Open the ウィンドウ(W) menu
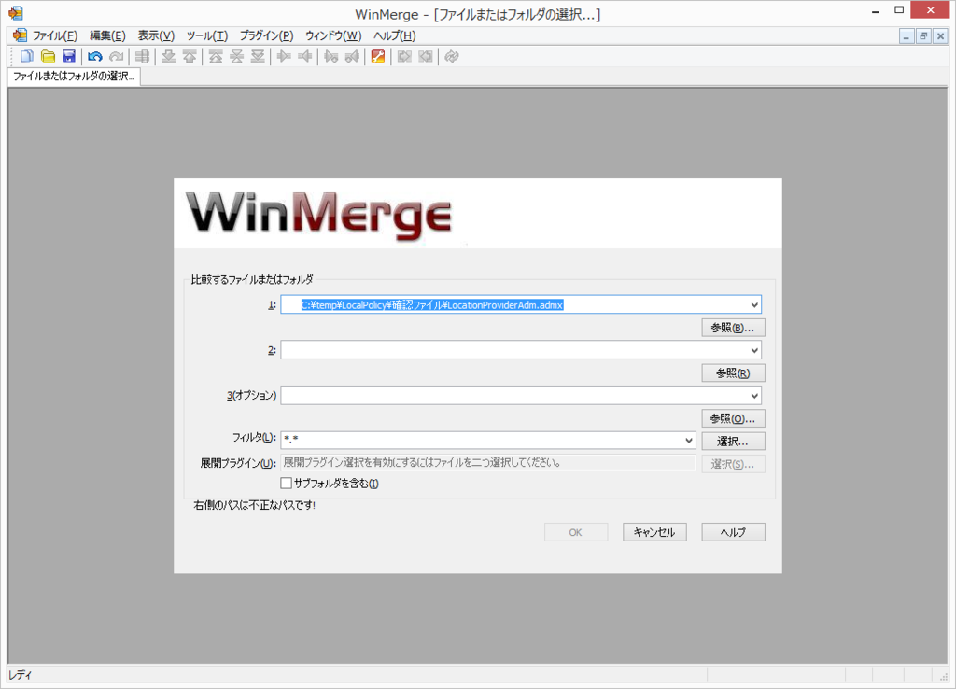 (x=333, y=36)
